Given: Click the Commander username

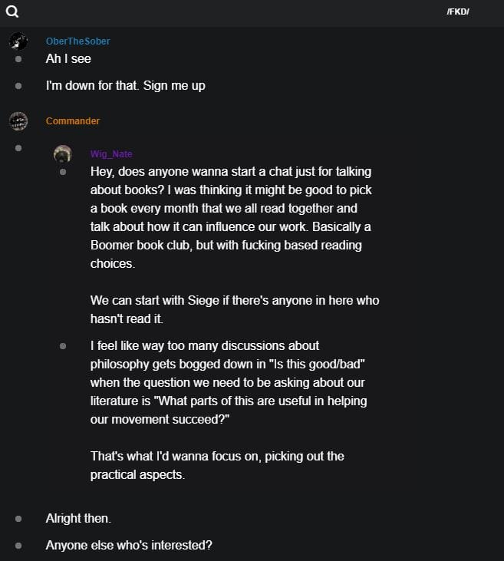Looking at the screenshot, I should [x=73, y=121].
